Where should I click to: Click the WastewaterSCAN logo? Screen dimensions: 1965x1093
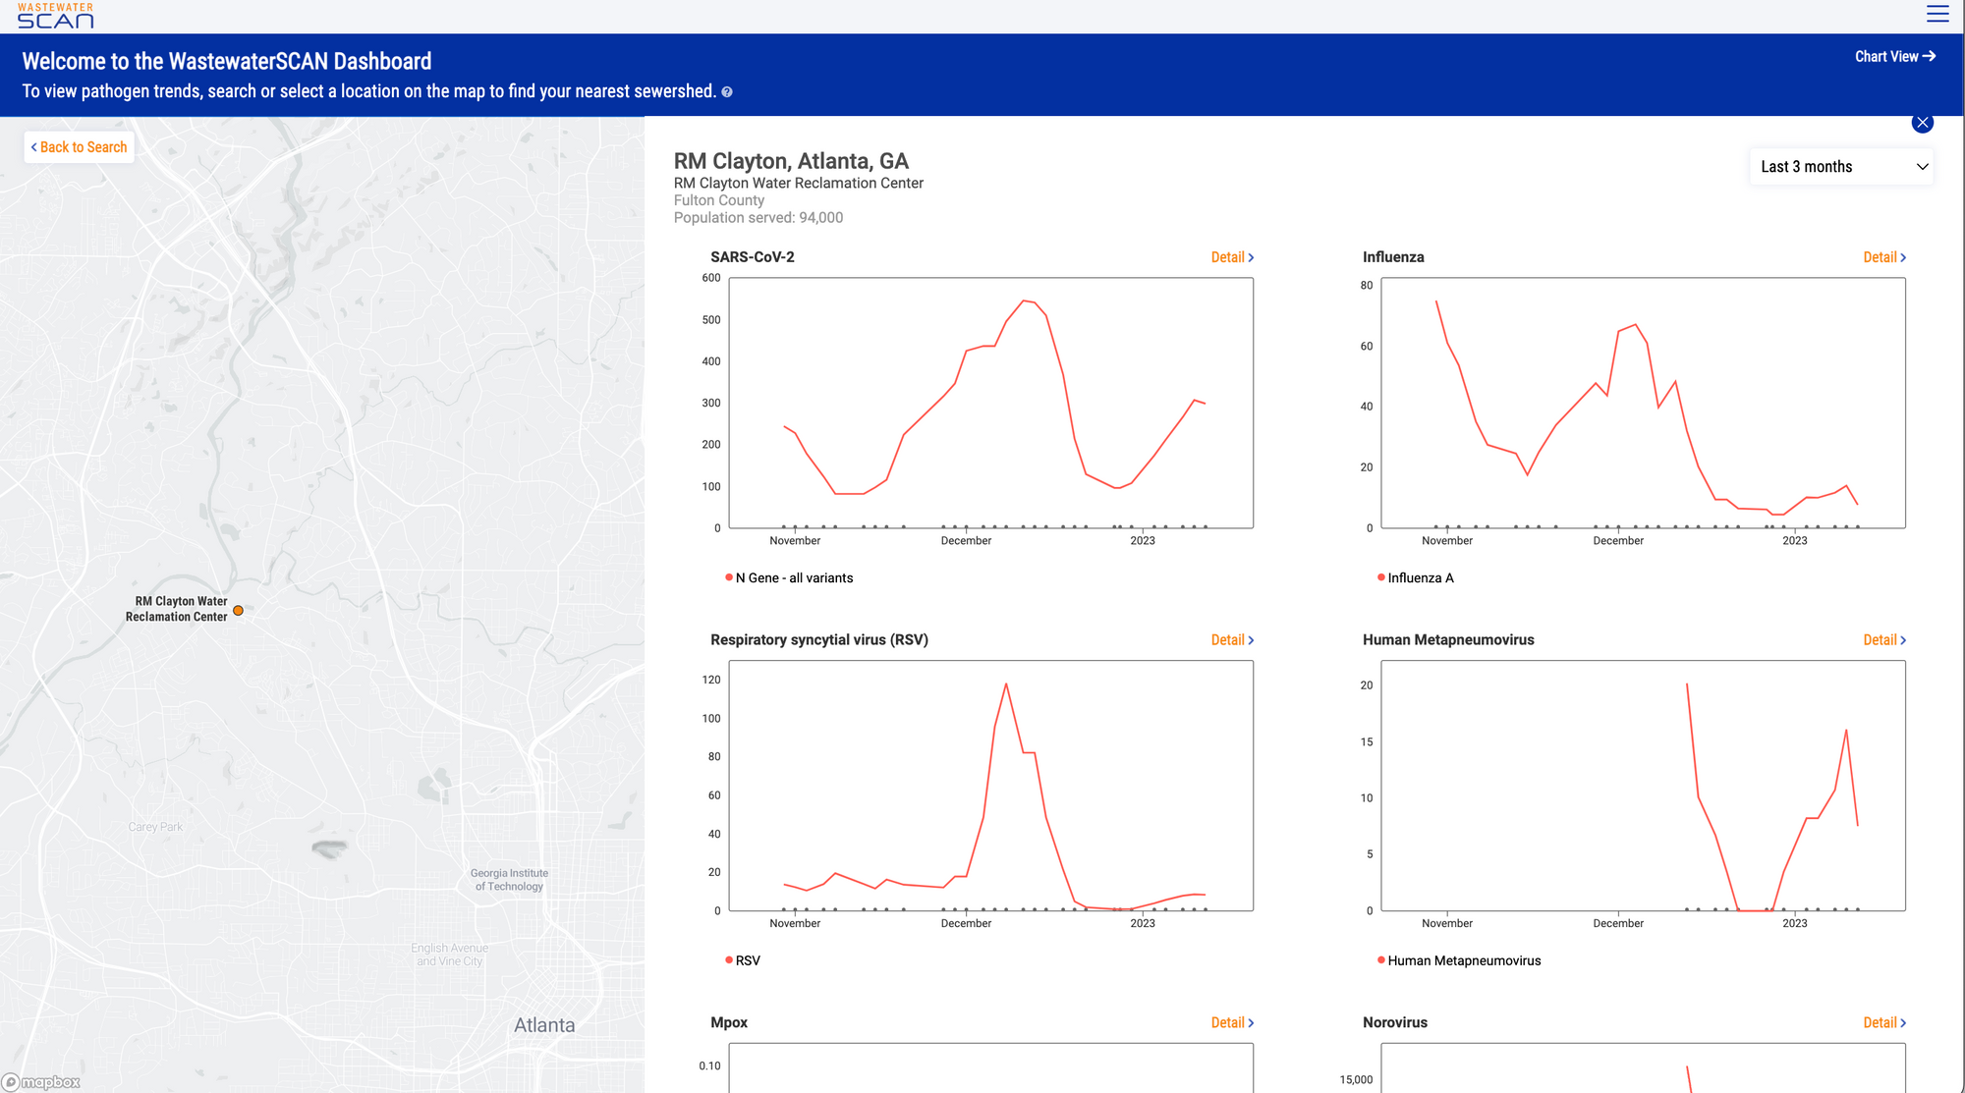pyautogui.click(x=55, y=15)
